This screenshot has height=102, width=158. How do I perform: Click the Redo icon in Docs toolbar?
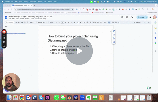point(19,22)
